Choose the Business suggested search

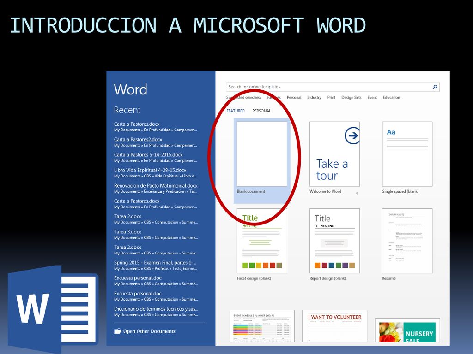273,97
